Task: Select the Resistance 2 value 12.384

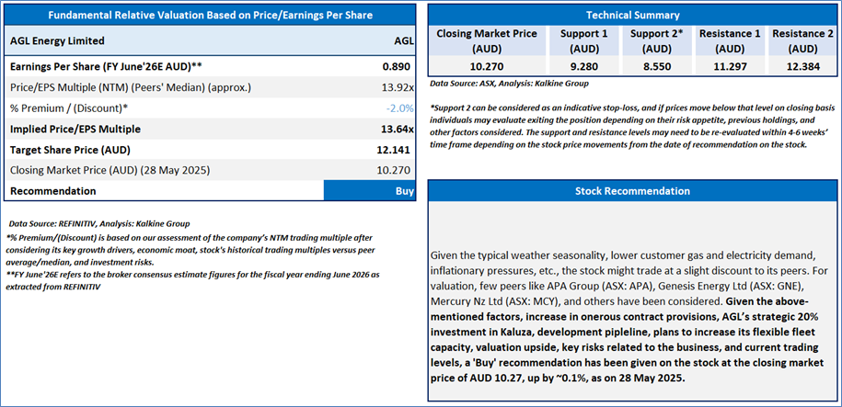Action: coord(802,68)
